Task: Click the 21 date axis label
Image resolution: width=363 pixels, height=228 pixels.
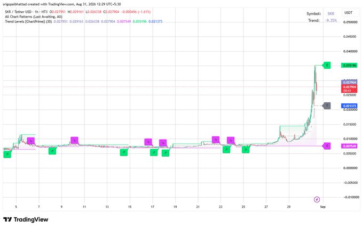Action: pos(198,207)
